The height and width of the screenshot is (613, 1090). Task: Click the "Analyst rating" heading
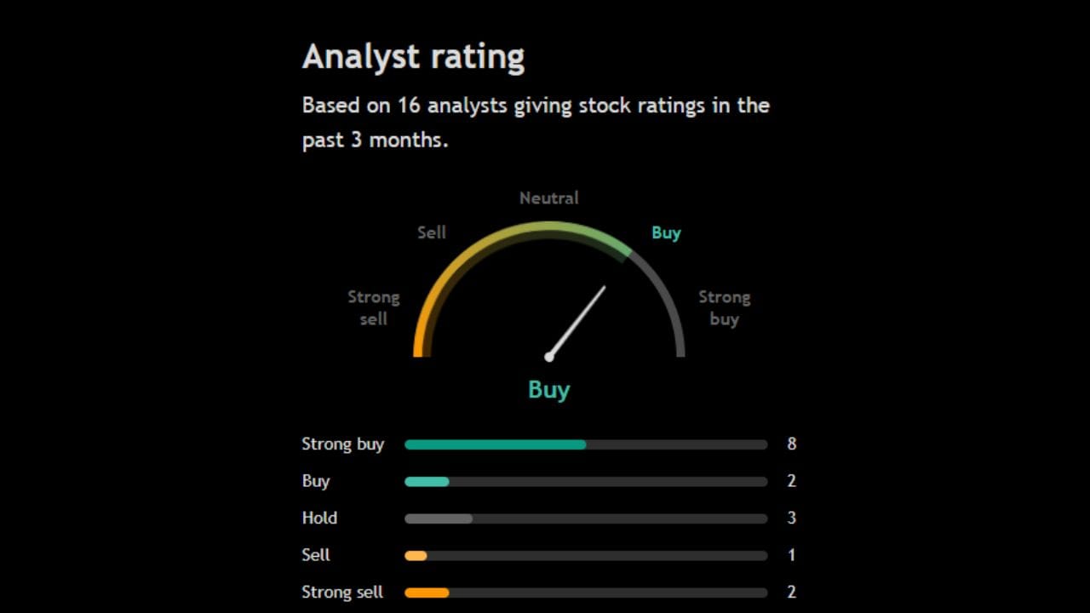pos(413,57)
